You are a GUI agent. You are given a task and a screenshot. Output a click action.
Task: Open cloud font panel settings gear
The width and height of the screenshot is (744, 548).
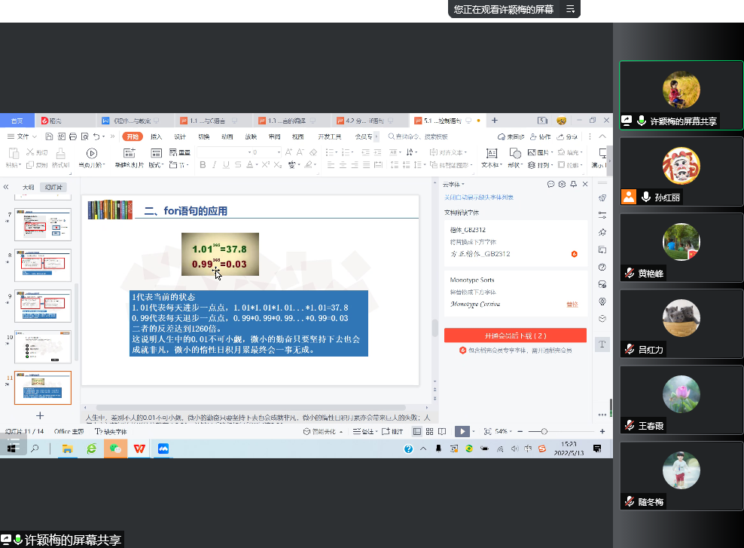562,184
